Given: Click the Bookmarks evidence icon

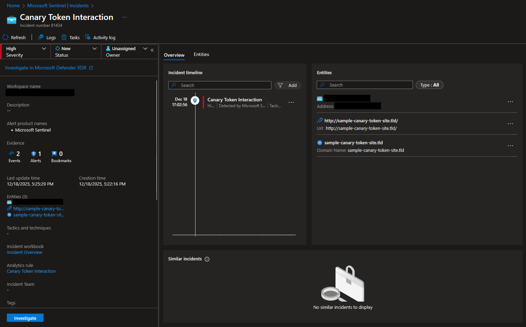Looking at the screenshot, I should (x=54, y=154).
